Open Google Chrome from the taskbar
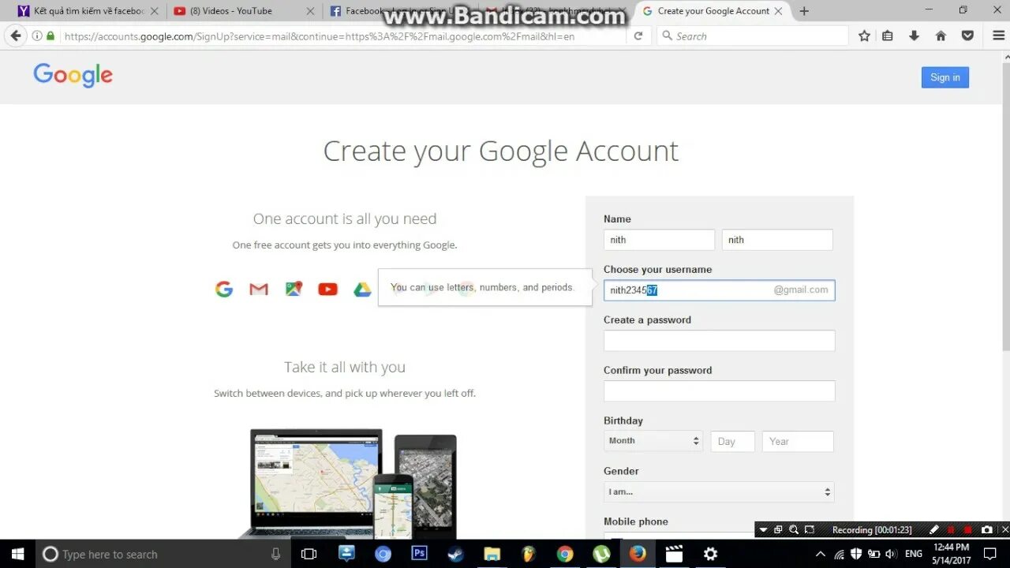 pyautogui.click(x=564, y=554)
